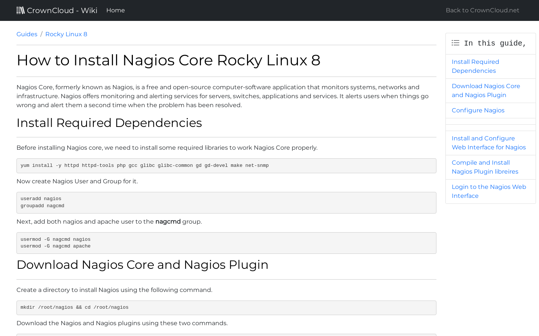The image size is (539, 336).
Task: Click the CrownCloud library logo icon
Action: pyautogui.click(x=21, y=10)
